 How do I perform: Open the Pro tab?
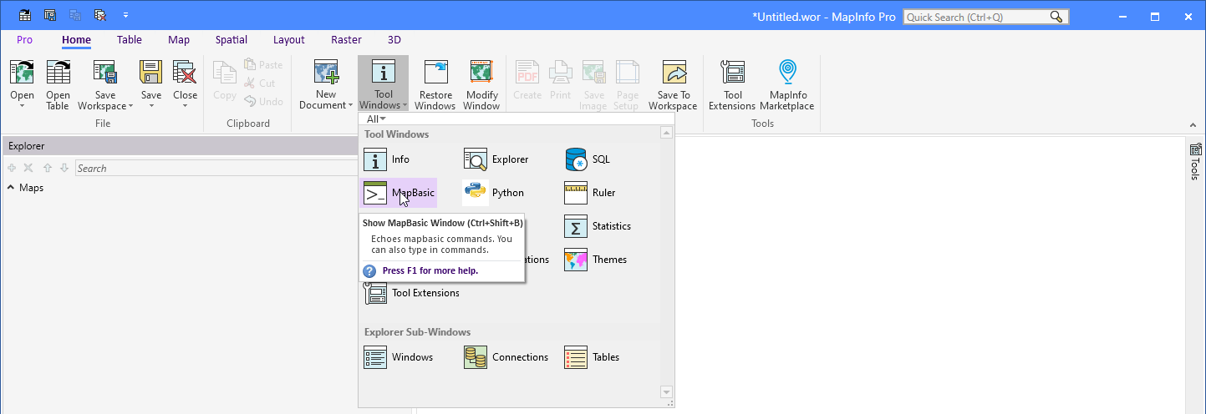25,40
